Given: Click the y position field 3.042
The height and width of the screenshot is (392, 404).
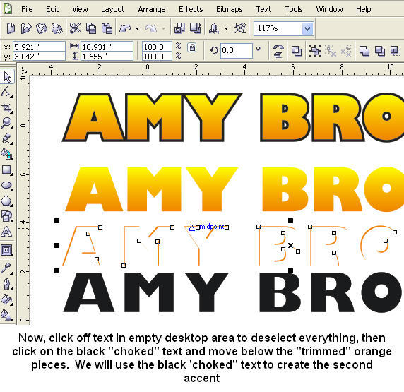Looking at the screenshot, I should [x=39, y=56].
